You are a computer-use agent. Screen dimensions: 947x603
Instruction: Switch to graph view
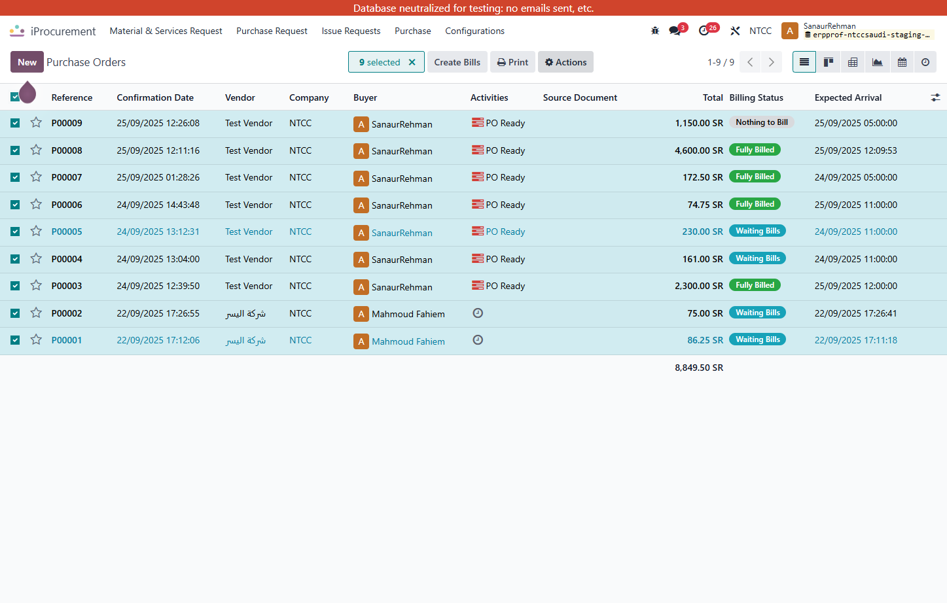tap(877, 62)
